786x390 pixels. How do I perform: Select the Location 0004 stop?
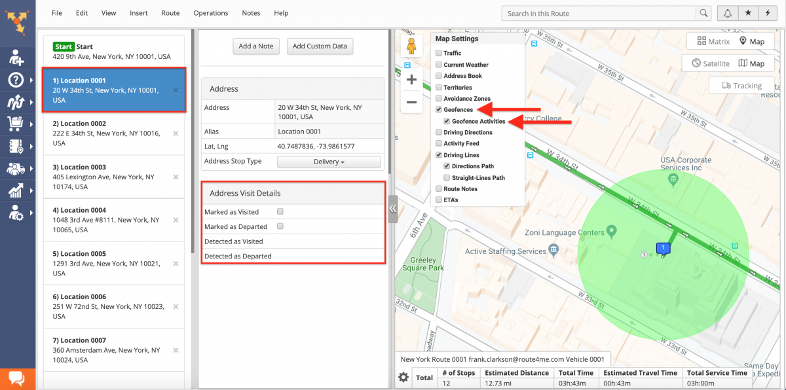[114, 220]
